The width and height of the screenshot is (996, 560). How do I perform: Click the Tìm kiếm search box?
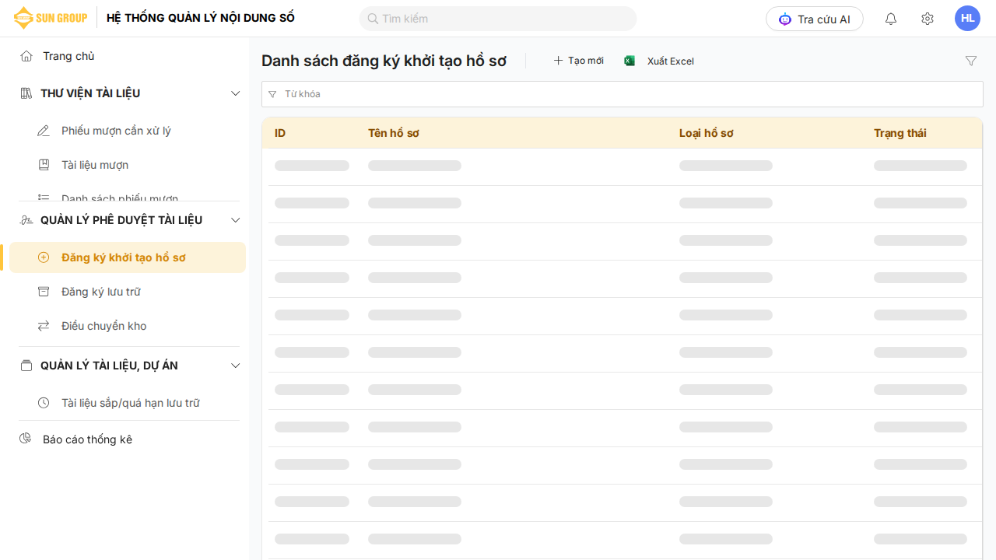point(498,19)
